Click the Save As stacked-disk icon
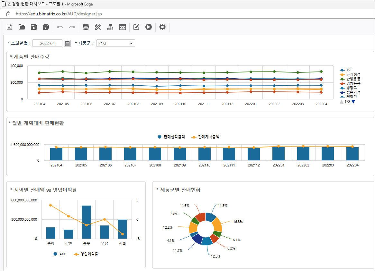Screen dimensions: 375x271 (46, 27)
